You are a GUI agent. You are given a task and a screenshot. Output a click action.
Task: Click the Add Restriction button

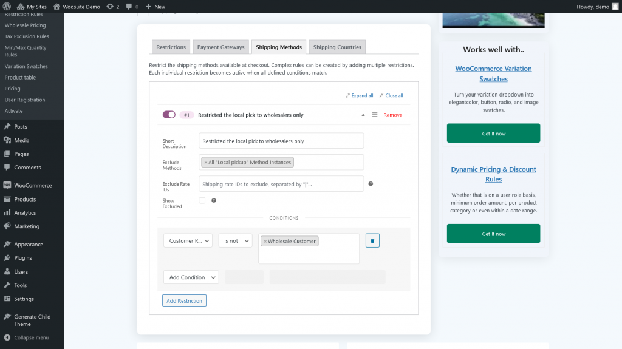tap(184, 301)
